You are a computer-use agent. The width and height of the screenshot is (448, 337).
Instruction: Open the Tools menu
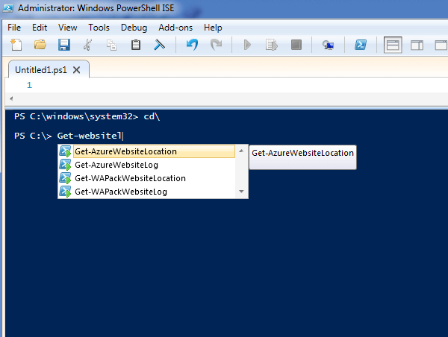[x=99, y=28]
